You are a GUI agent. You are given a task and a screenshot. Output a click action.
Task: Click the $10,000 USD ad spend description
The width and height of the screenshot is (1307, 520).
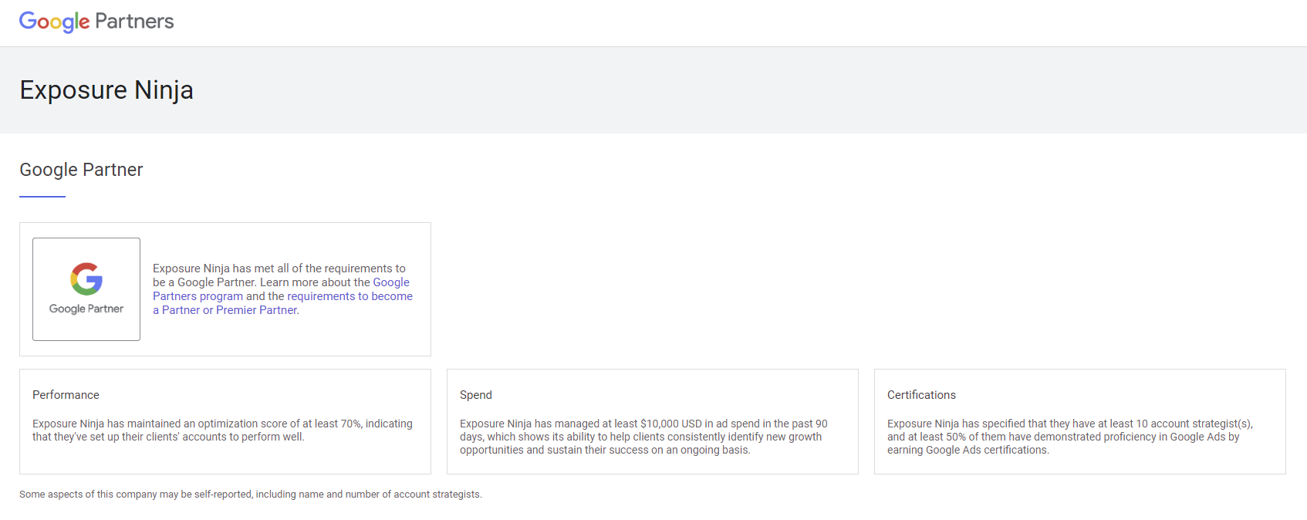(x=643, y=437)
